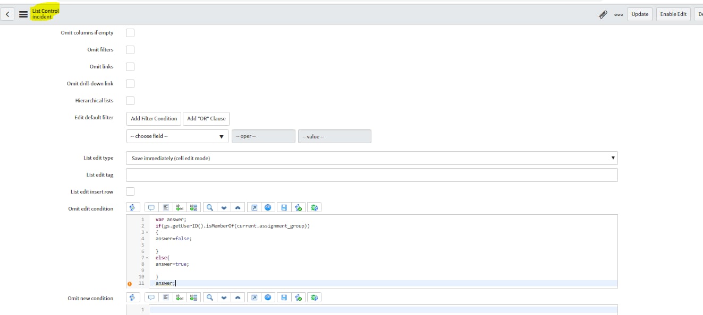The image size is (703, 315).
Task: Click the Enable Edit button
Action: 673,14
